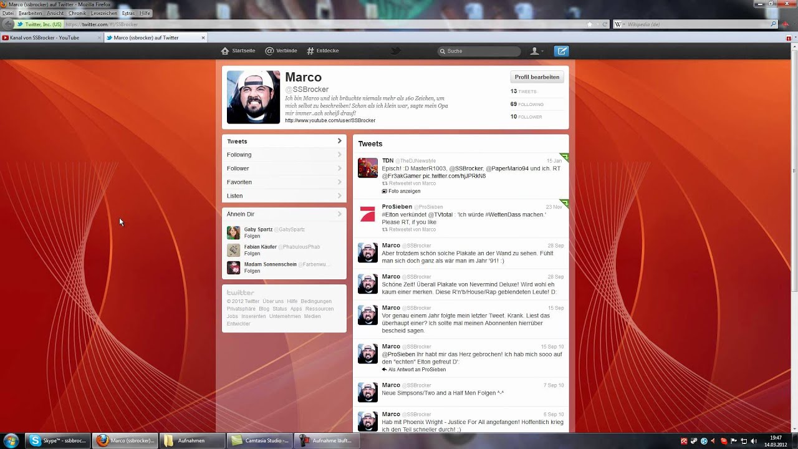Open the user account dropdown in Twitter bar
Image resolution: width=798 pixels, height=449 pixels.
pos(536,51)
